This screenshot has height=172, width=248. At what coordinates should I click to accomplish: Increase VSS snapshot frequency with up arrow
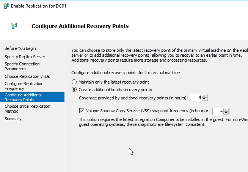click(x=226, y=110)
